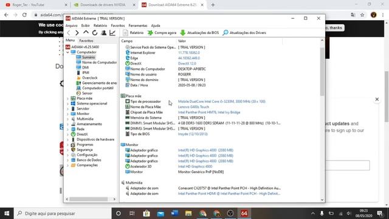
Task: Click AIDA64 v6.25.5400 root tree item
Action: pos(85,47)
